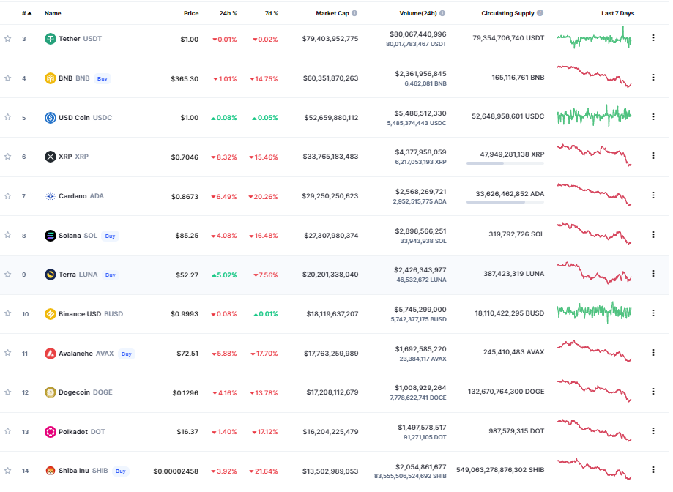Screen dimensions: 673x492
Task: Sort by the 7d % column header
Action: (x=271, y=13)
